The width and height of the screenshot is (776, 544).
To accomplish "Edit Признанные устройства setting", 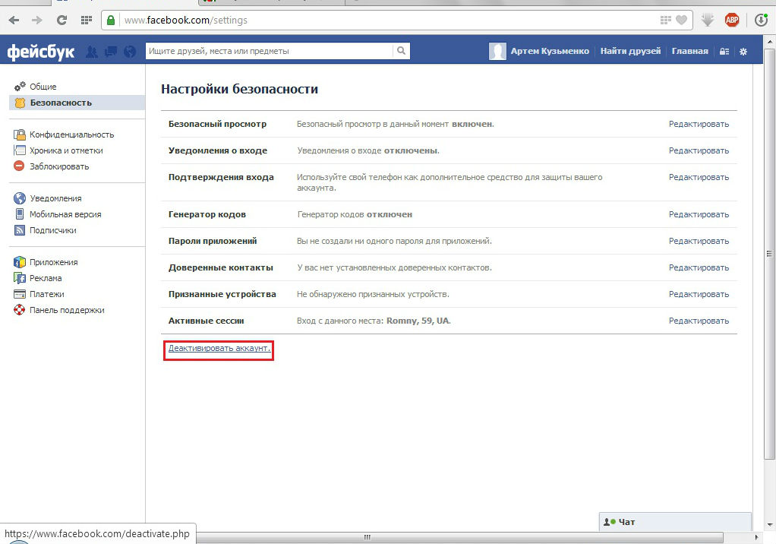I will pos(699,294).
